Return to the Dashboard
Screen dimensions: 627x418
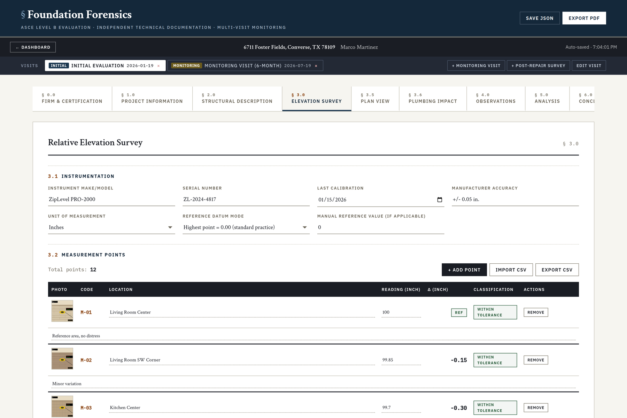[x=33, y=47]
